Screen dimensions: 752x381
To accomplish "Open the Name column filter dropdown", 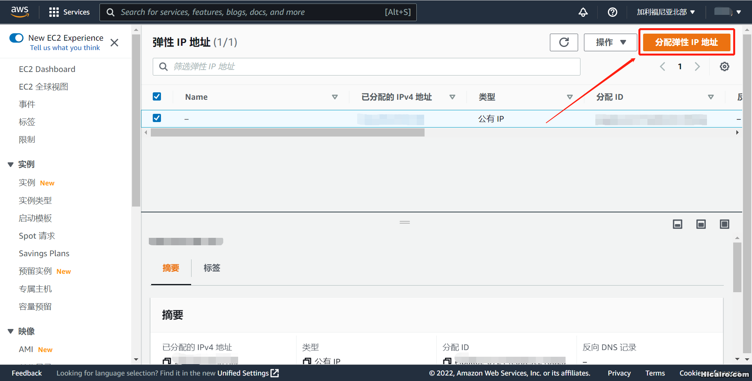I will click(335, 97).
